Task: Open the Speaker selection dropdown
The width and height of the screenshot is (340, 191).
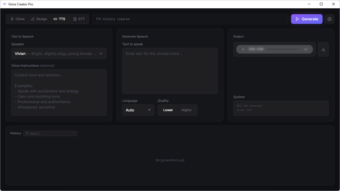Action: 59,54
